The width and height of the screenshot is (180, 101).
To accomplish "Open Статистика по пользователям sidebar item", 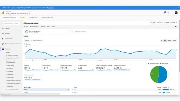I will 10,62.
